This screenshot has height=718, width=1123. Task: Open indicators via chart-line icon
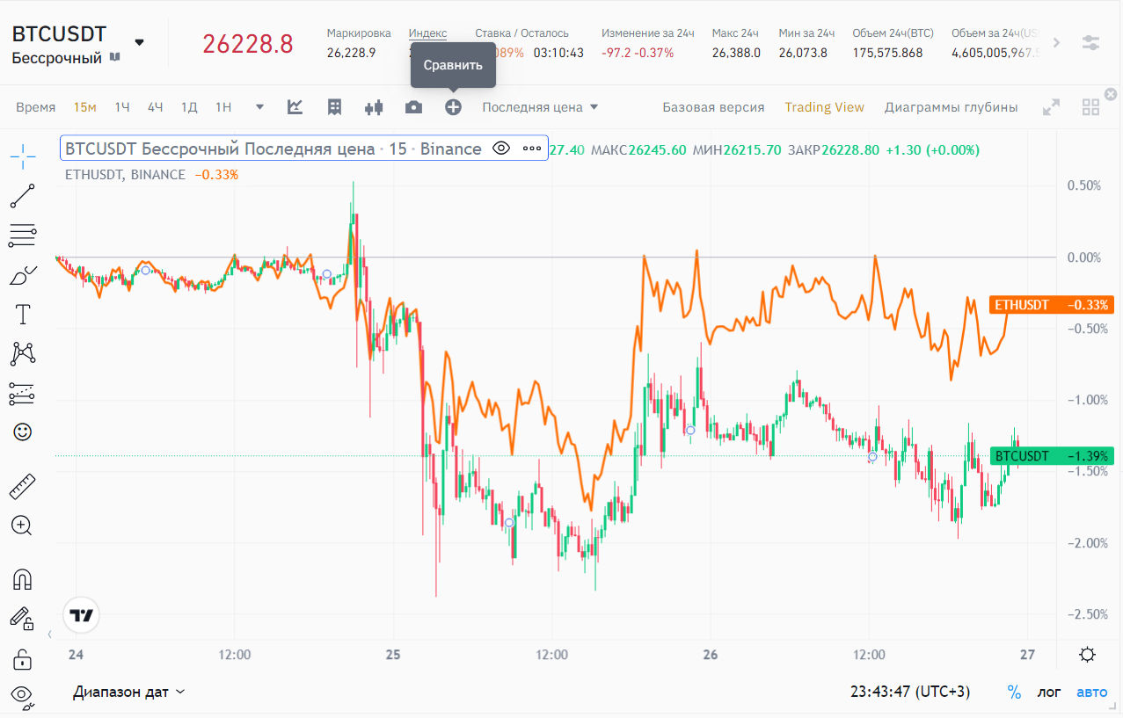point(295,107)
